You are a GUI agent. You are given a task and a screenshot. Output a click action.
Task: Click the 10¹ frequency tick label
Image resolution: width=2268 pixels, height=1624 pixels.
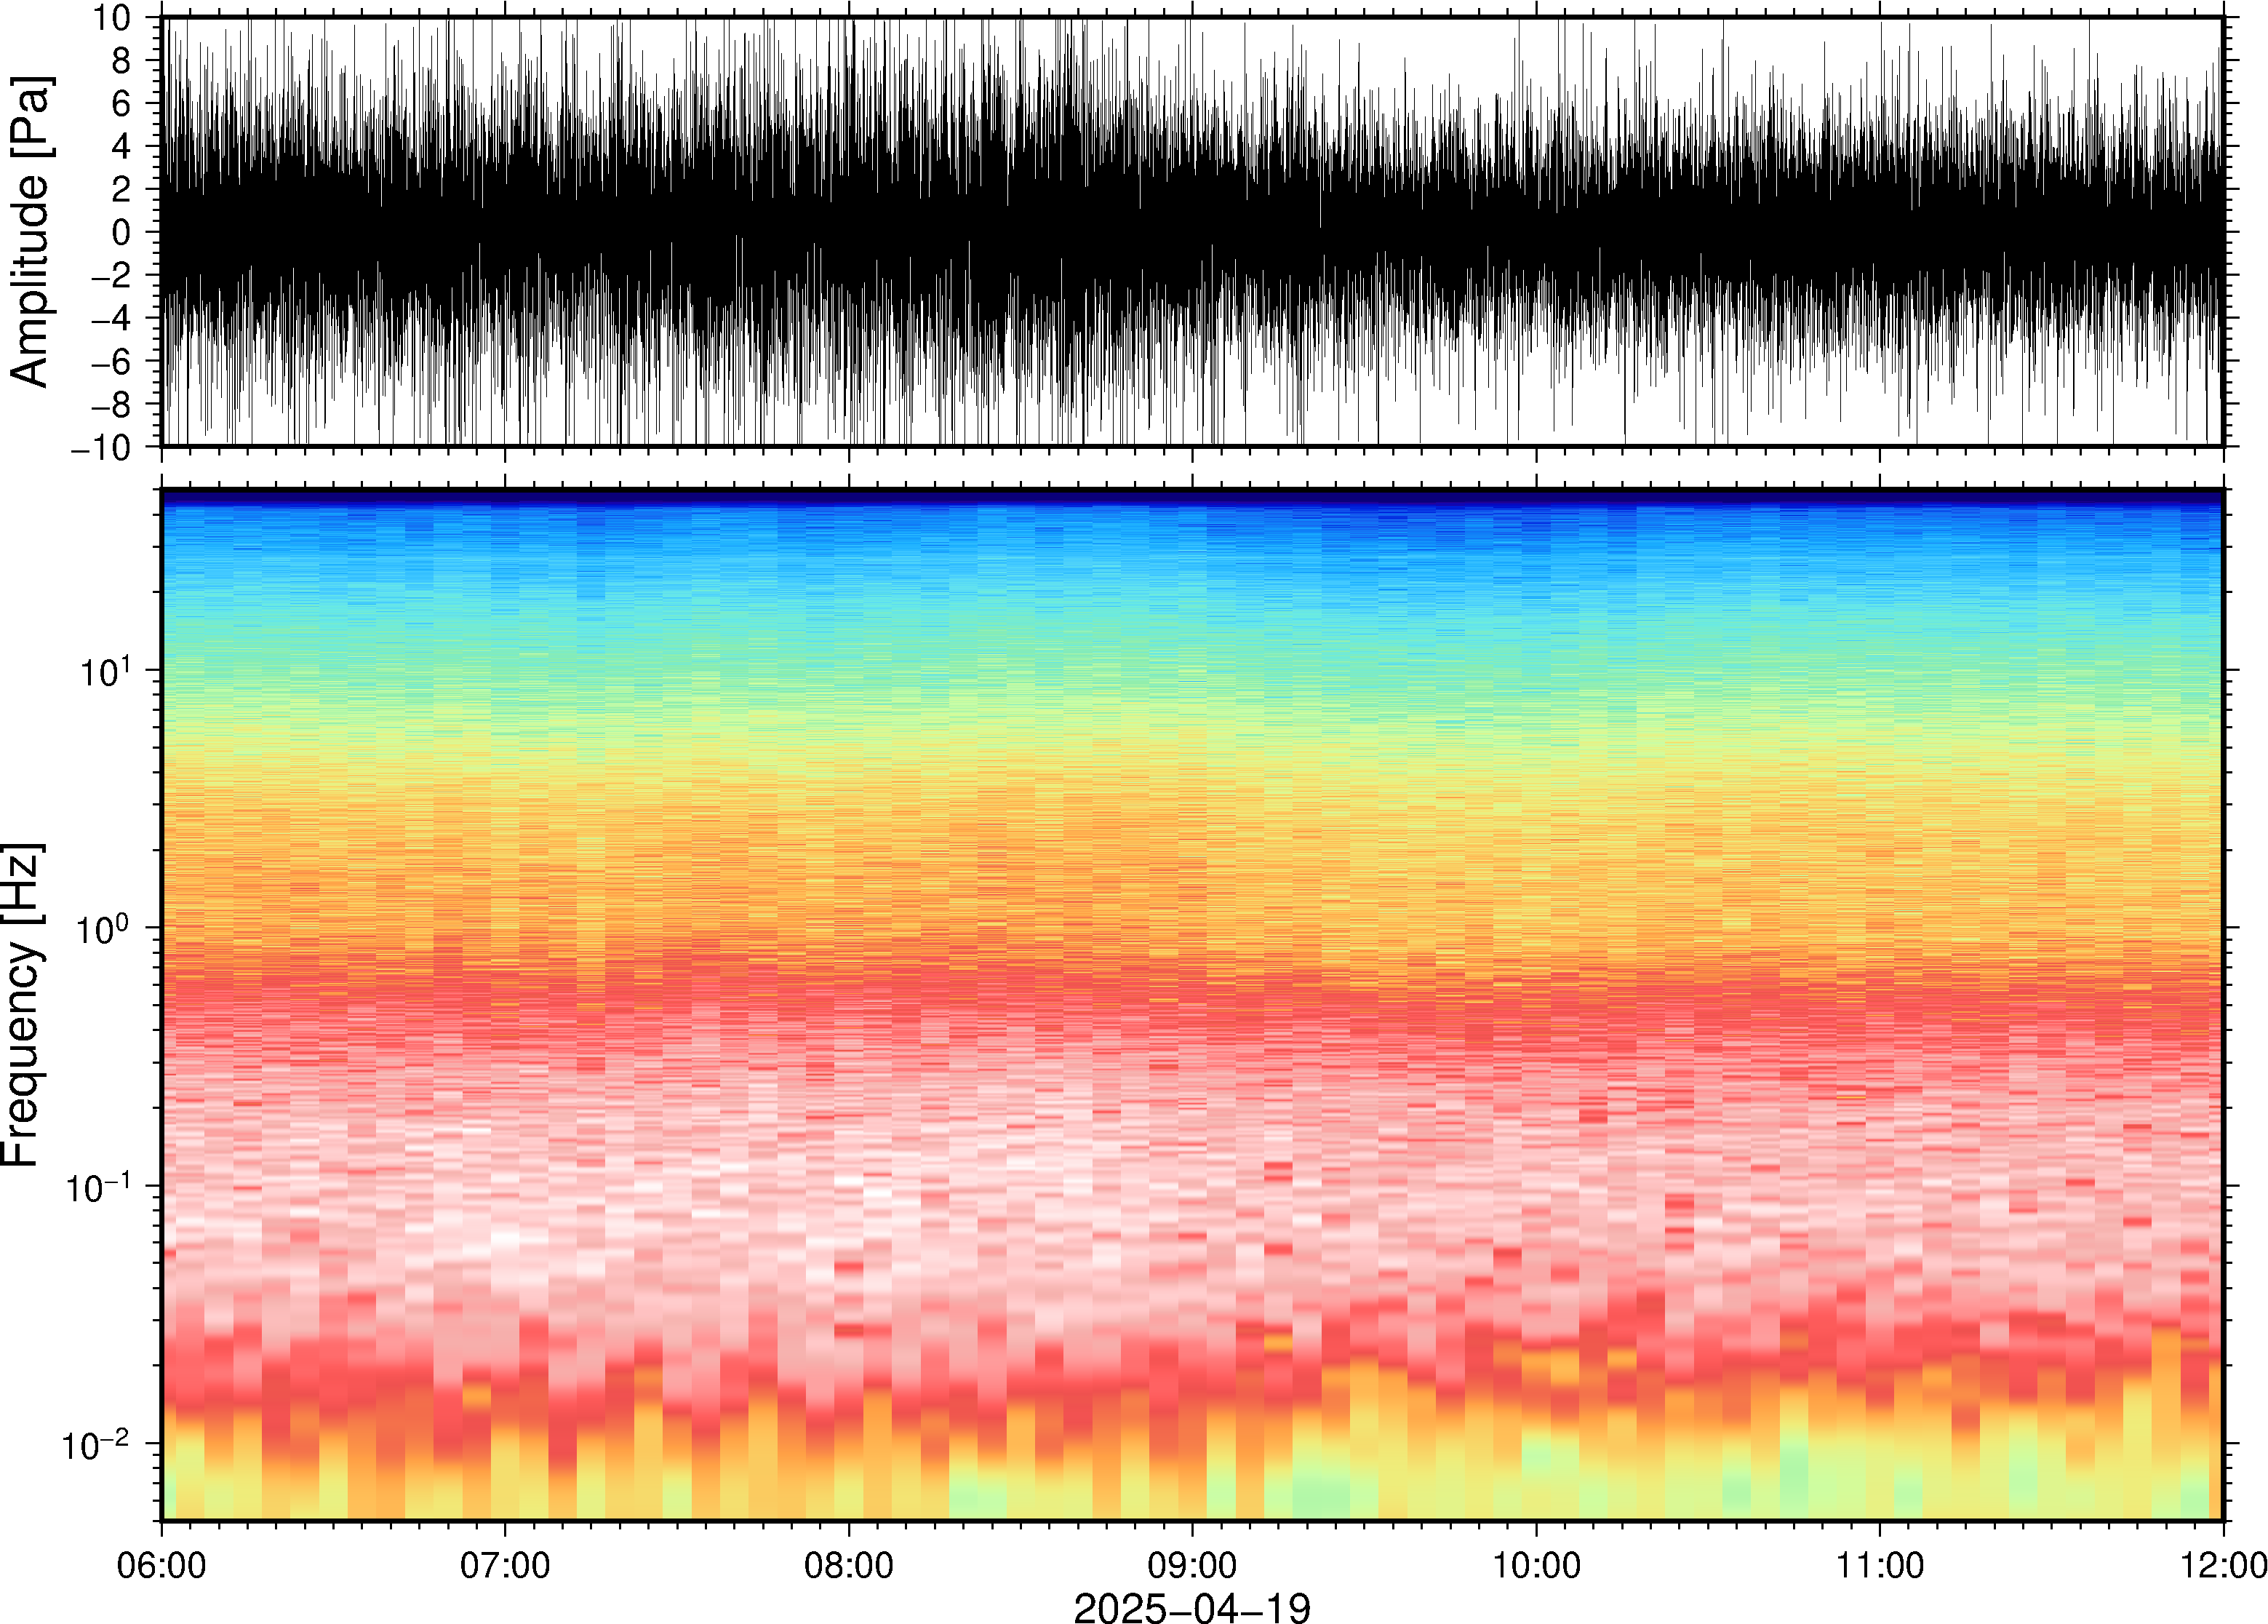(x=105, y=670)
